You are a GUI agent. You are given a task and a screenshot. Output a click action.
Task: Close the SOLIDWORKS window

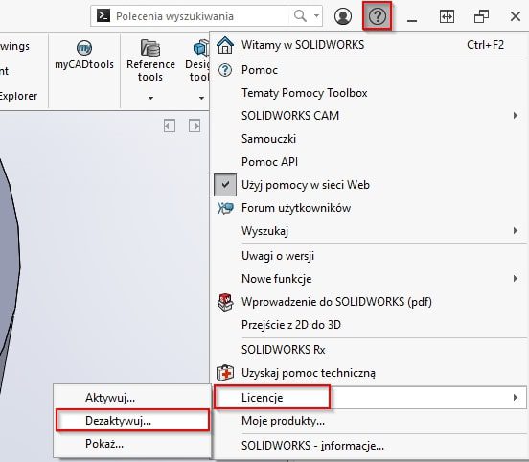[516, 16]
